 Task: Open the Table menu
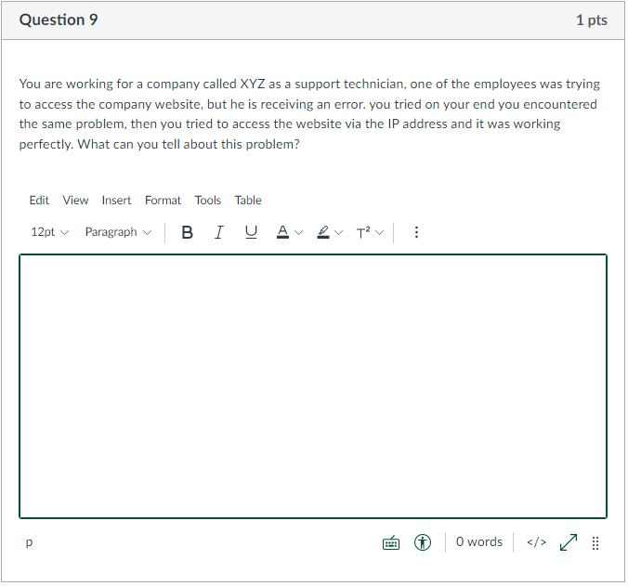(248, 201)
